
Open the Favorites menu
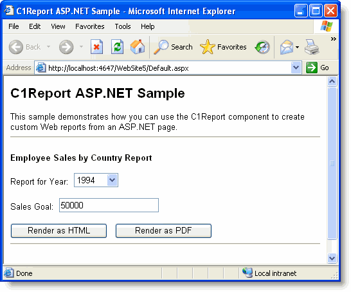(x=90, y=26)
